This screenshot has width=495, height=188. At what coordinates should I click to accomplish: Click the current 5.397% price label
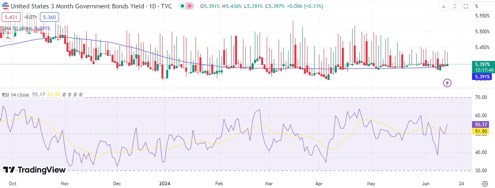click(x=482, y=64)
